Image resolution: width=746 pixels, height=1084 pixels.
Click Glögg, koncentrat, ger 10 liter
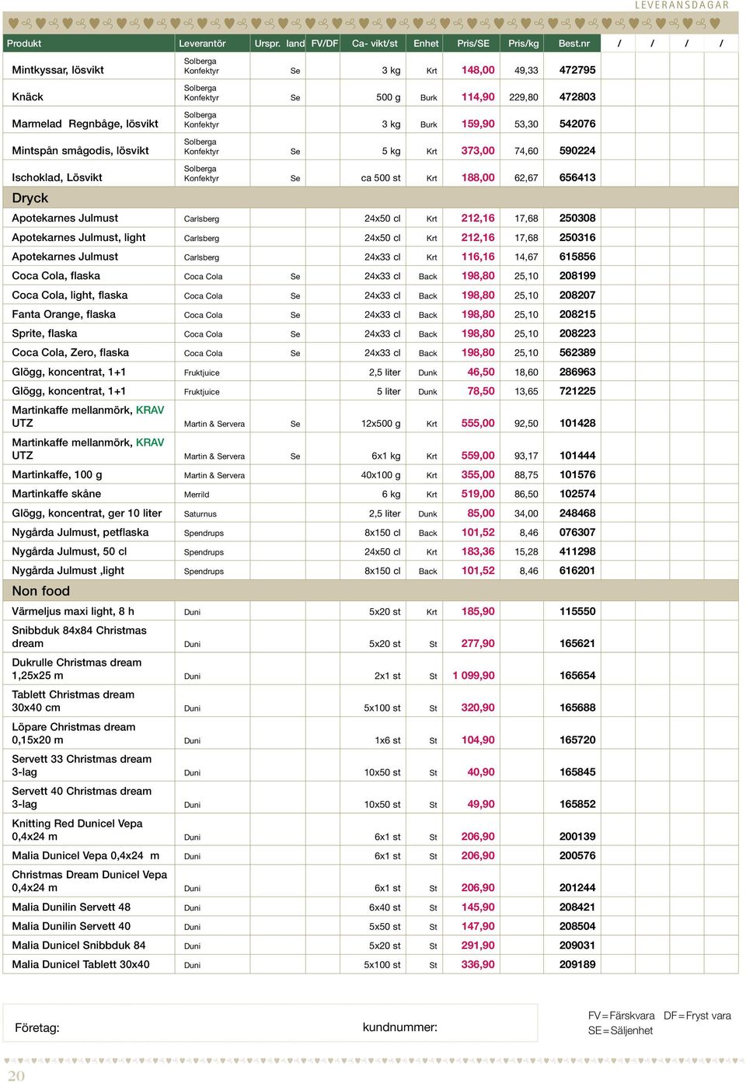[x=87, y=513]
